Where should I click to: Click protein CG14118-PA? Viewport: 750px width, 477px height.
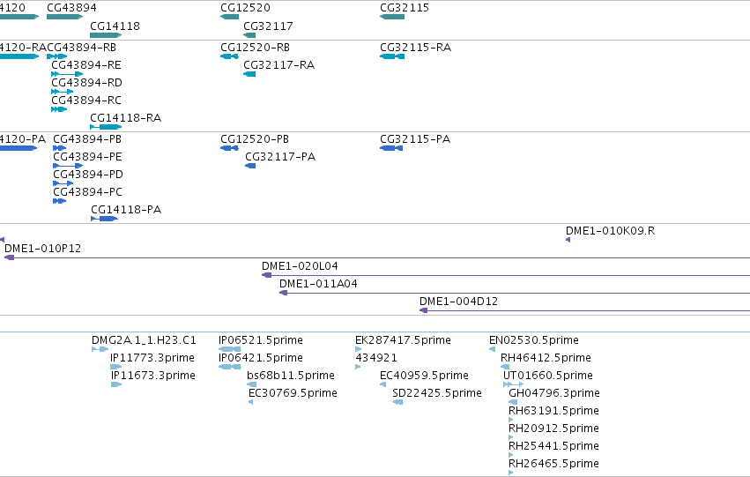coord(104,220)
